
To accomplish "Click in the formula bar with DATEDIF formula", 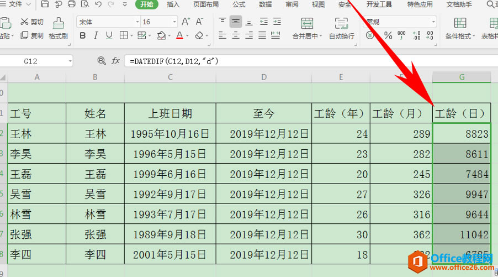I will pyautogui.click(x=311, y=61).
